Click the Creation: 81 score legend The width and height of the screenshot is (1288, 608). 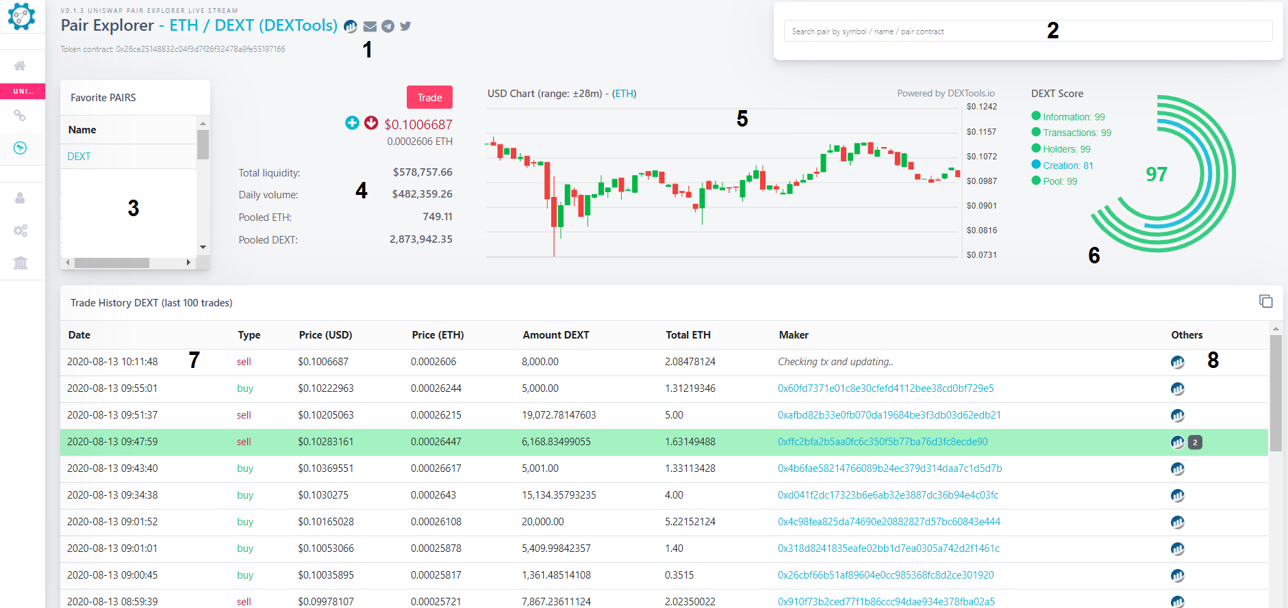[x=1063, y=166]
